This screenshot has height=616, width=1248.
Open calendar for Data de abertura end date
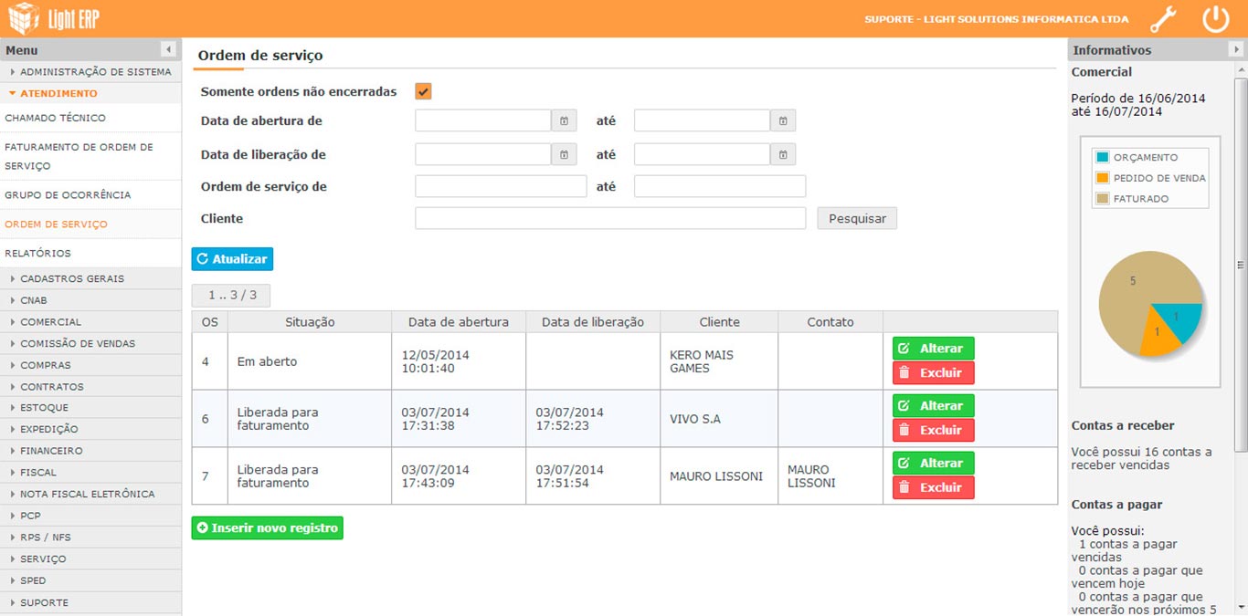pos(783,120)
